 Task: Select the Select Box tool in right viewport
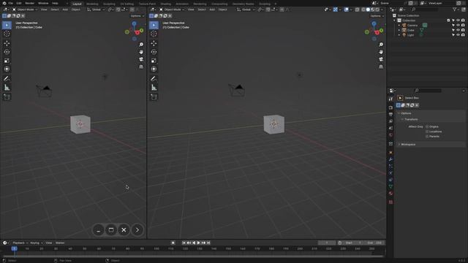(x=154, y=25)
